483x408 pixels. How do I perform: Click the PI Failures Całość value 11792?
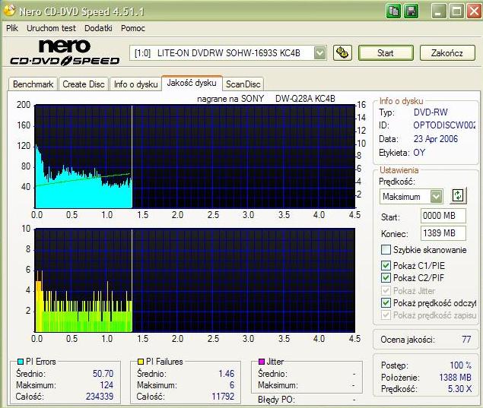pyautogui.click(x=223, y=397)
